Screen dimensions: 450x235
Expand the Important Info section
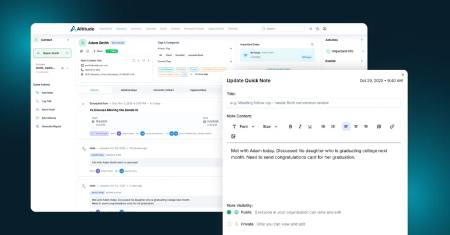pos(363,51)
